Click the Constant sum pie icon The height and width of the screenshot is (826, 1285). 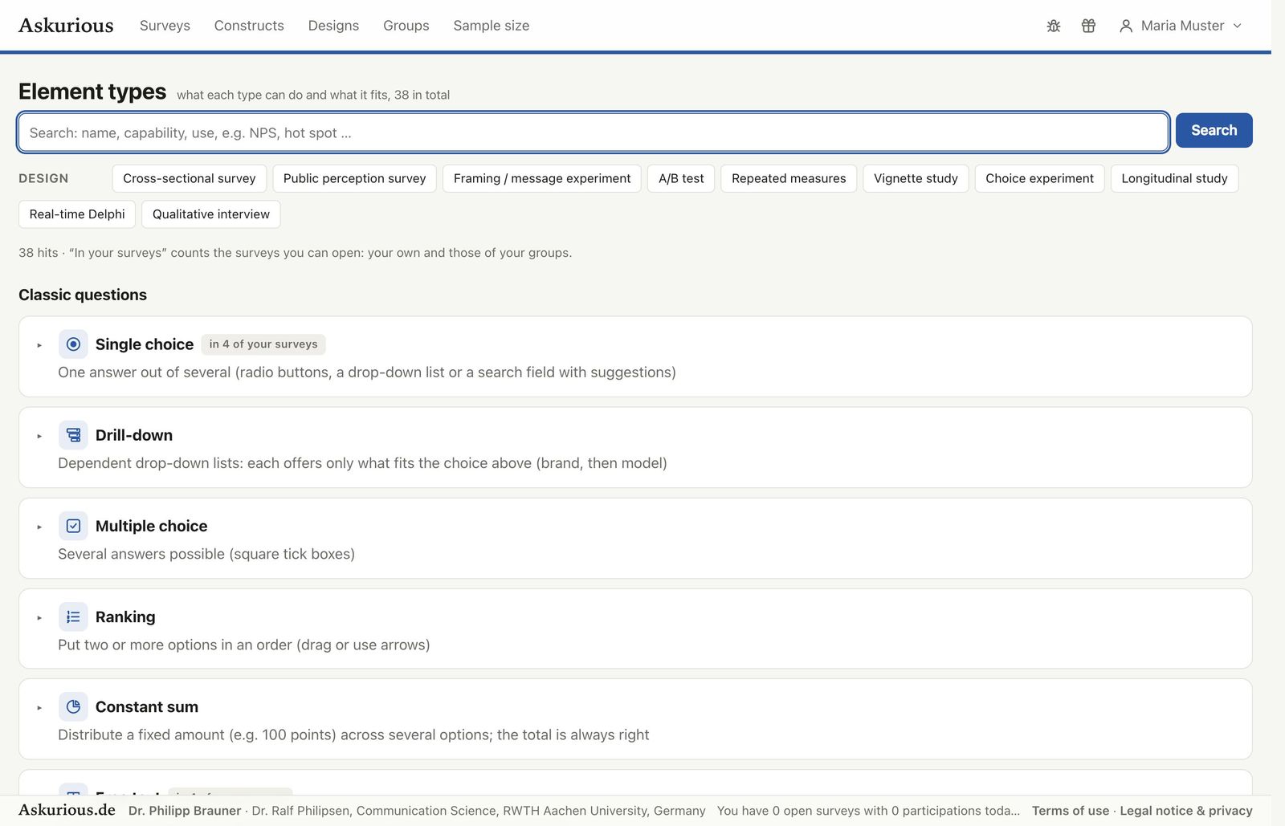point(73,707)
